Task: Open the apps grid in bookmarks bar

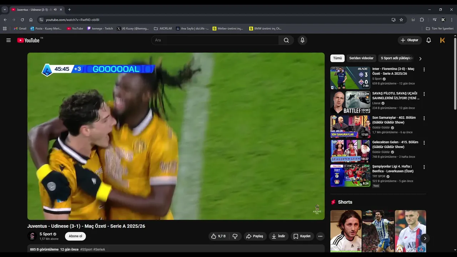Action: [5, 29]
